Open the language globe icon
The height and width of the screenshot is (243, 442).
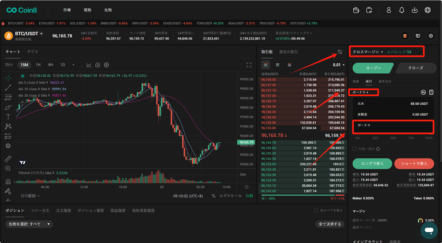pyautogui.click(x=427, y=10)
